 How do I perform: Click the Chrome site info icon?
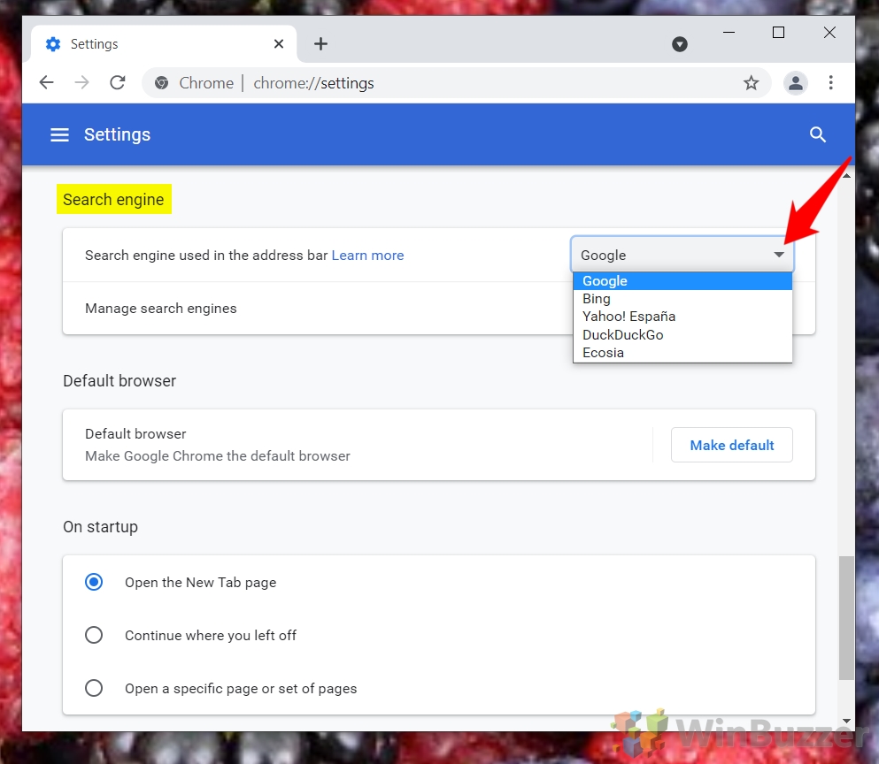161,83
